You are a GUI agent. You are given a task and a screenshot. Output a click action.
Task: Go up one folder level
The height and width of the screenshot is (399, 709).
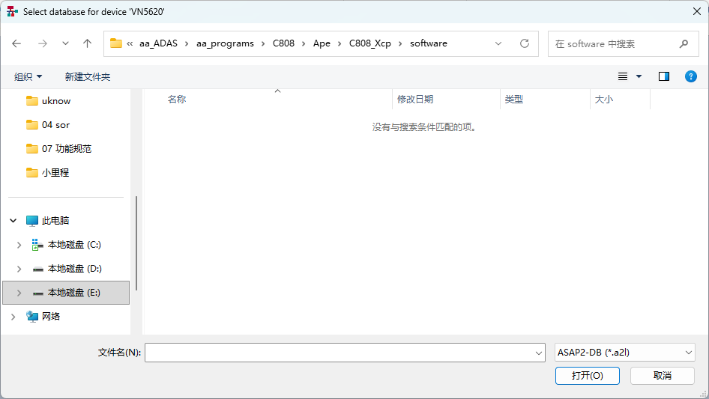tap(87, 43)
